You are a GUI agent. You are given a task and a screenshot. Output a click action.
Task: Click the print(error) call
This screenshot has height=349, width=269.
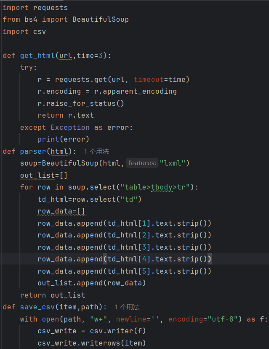coord(63,139)
